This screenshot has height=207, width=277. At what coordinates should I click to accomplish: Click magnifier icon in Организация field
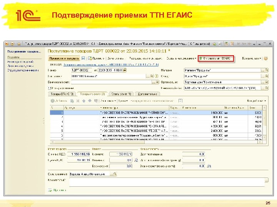click(x=267, y=82)
